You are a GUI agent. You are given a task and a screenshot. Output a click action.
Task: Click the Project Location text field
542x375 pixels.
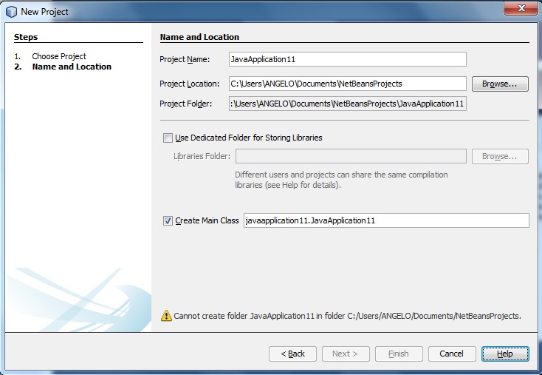(x=347, y=84)
